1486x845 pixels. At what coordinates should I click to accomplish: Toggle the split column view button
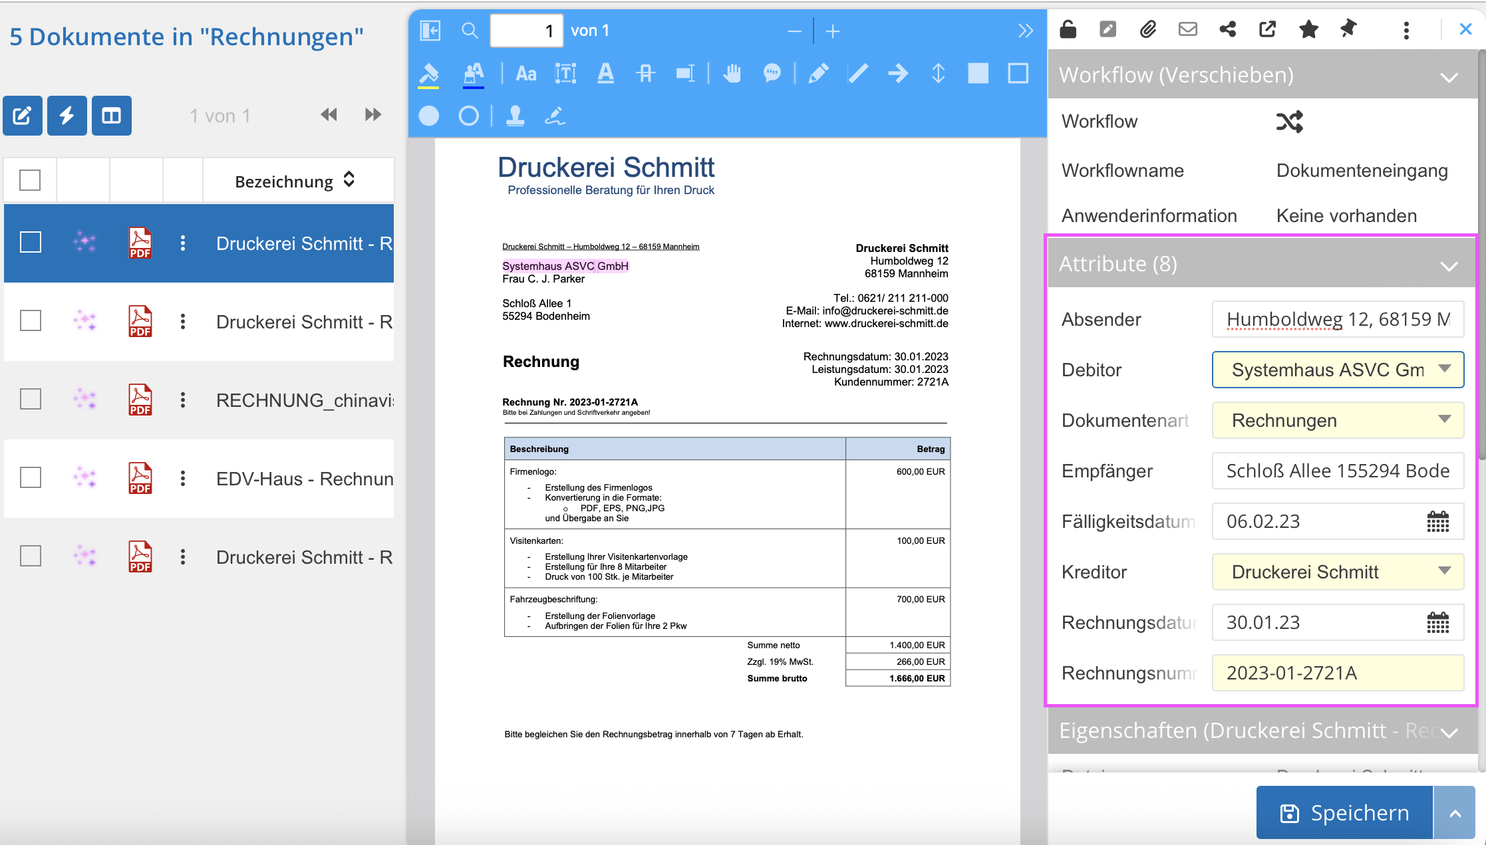point(112,116)
